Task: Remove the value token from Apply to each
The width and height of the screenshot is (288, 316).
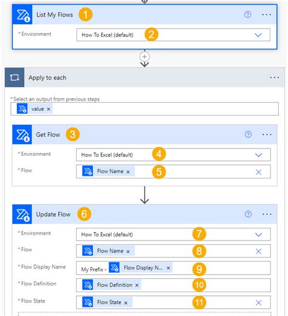Action: [49, 109]
